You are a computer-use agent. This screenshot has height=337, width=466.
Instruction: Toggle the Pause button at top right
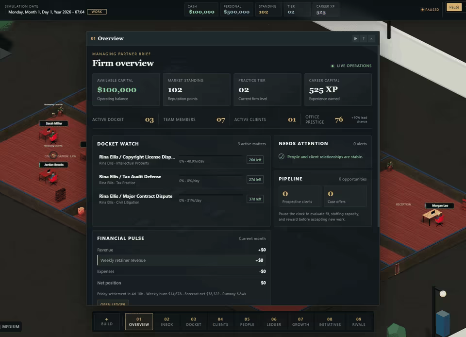coord(454,7)
